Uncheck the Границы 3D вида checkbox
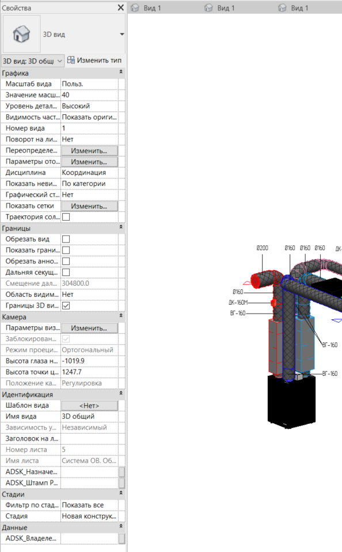This screenshot has width=342, height=552. point(66,306)
